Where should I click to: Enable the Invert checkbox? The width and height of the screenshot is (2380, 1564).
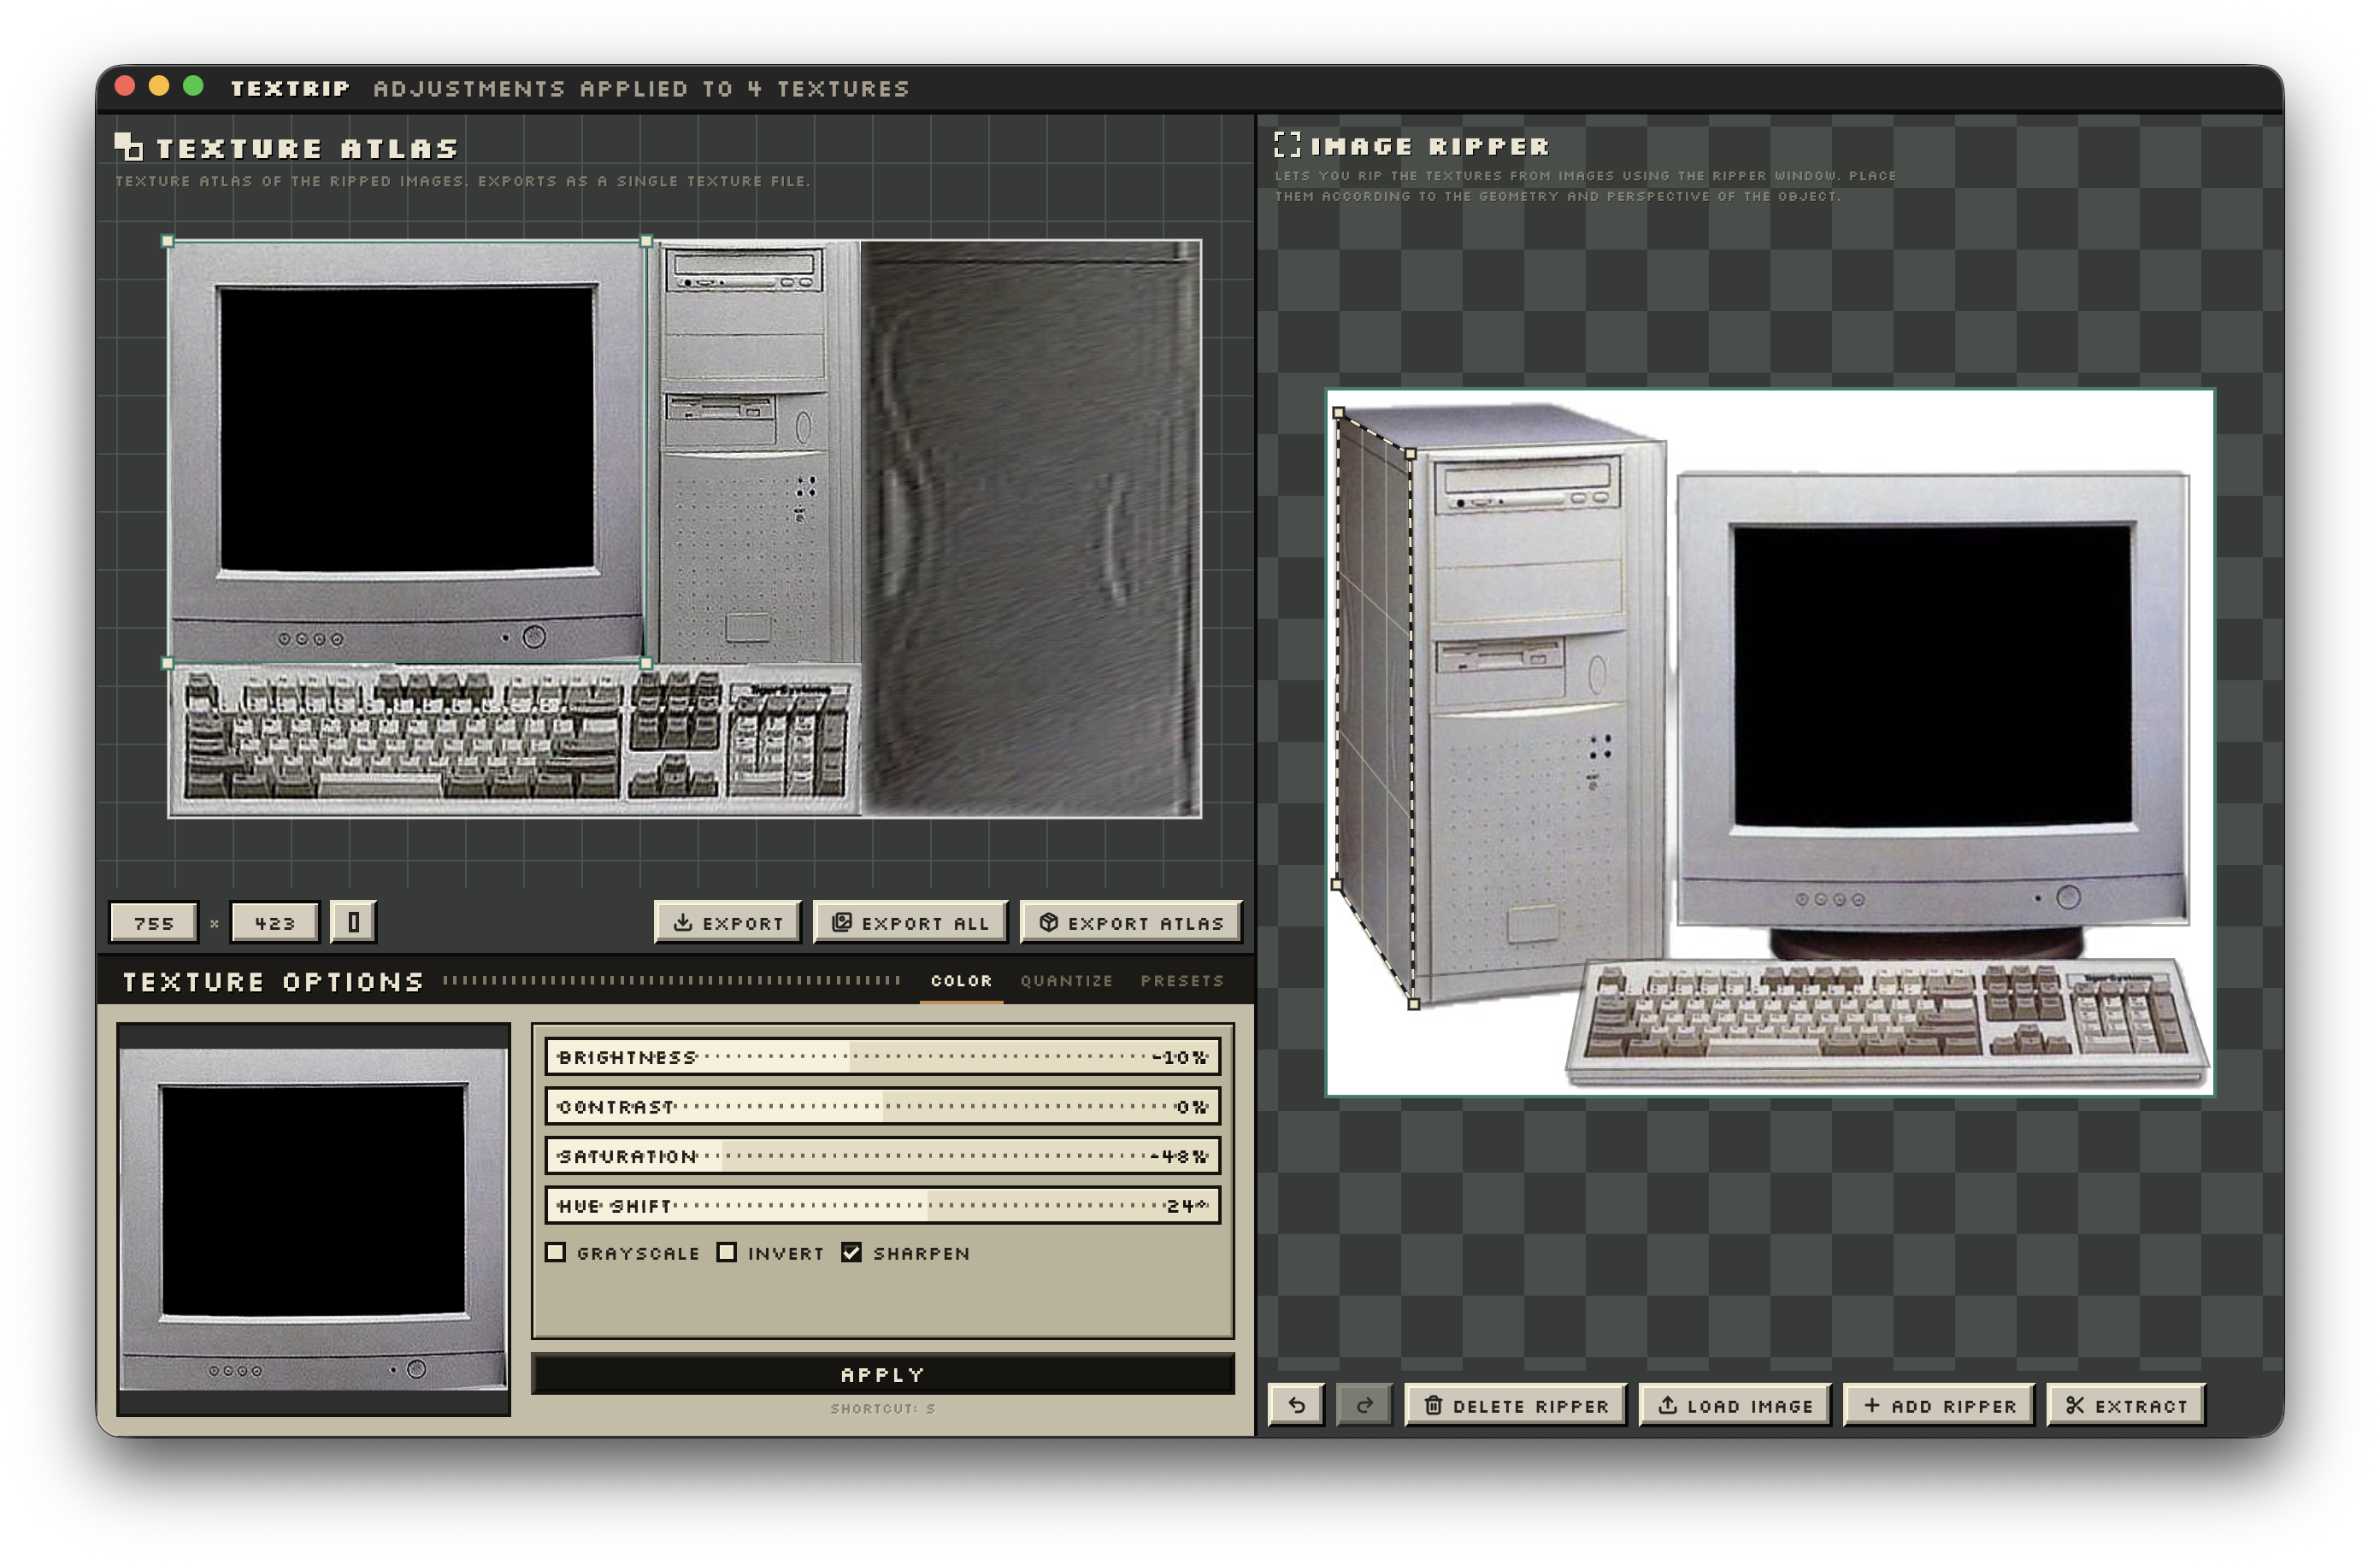point(727,1252)
